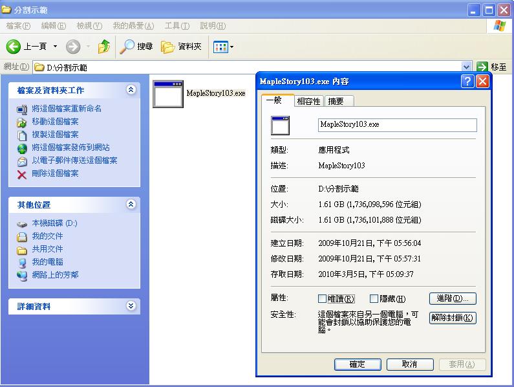The width and height of the screenshot is (514, 387).
Task: Open 我的電腦 link
Action: 47,262
